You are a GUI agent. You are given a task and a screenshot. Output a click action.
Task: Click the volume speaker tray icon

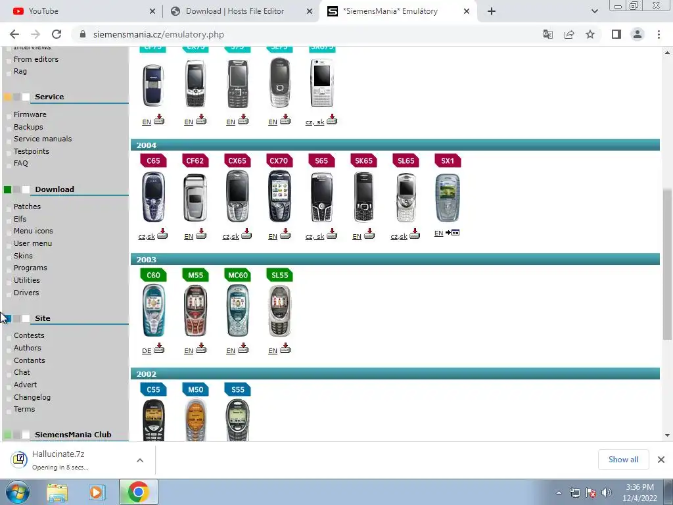607,493
